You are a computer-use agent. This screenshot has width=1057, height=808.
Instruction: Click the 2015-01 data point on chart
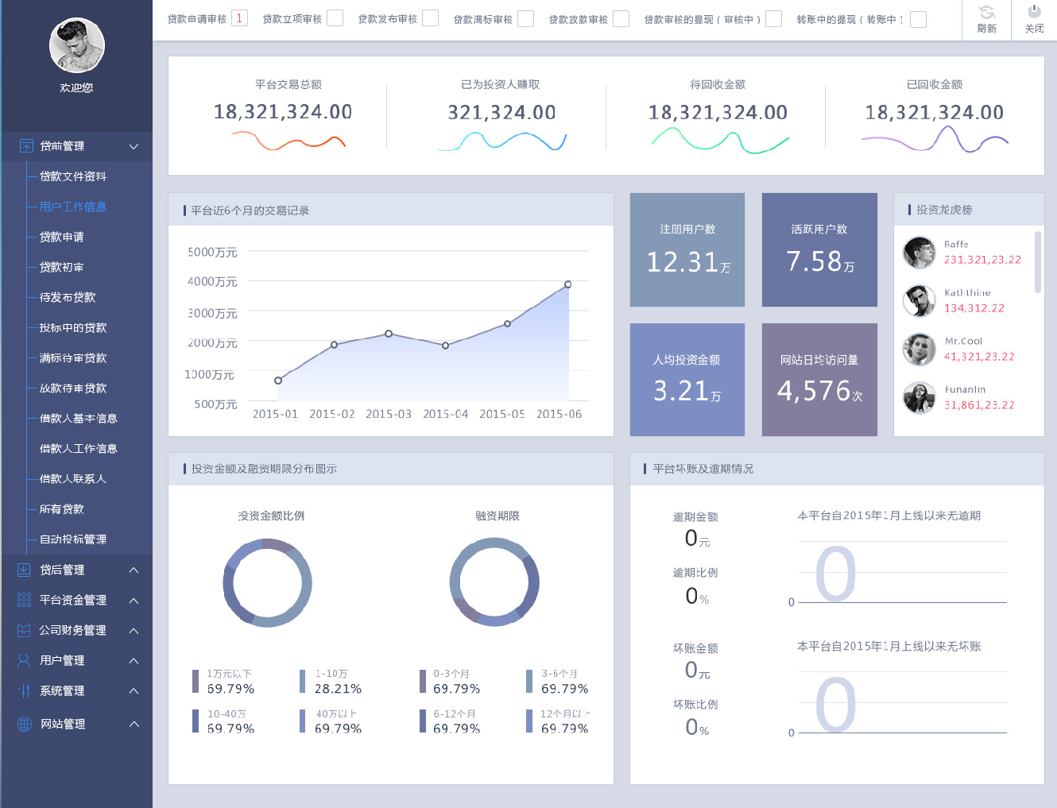(278, 381)
